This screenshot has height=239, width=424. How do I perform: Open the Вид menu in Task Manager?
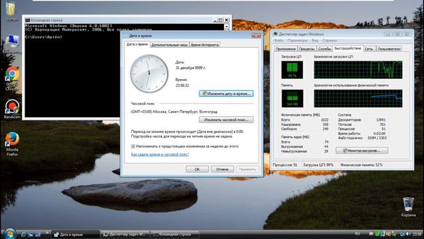click(315, 40)
